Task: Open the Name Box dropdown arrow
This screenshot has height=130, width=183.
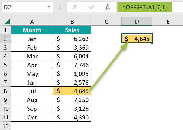Action: coord(49,7)
